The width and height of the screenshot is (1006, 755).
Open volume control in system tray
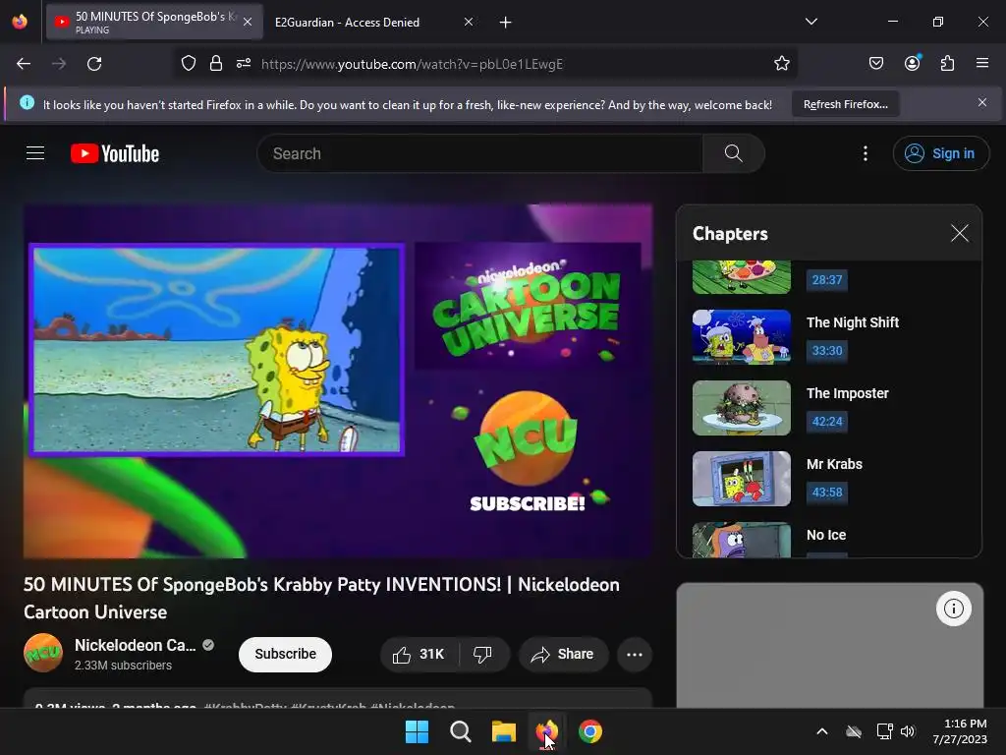(x=908, y=731)
